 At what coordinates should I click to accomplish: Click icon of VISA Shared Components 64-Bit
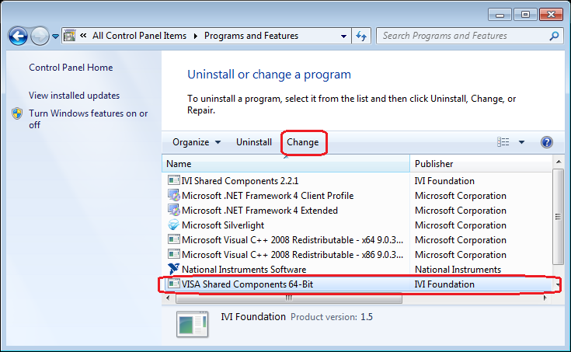point(174,284)
